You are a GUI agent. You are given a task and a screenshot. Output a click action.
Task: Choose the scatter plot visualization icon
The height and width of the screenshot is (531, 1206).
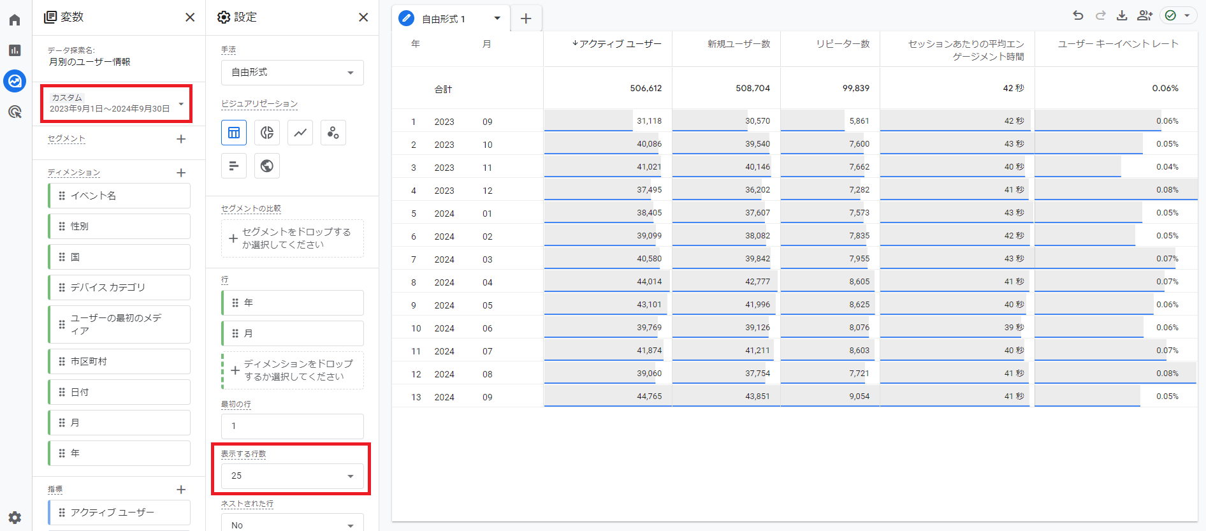pos(333,133)
